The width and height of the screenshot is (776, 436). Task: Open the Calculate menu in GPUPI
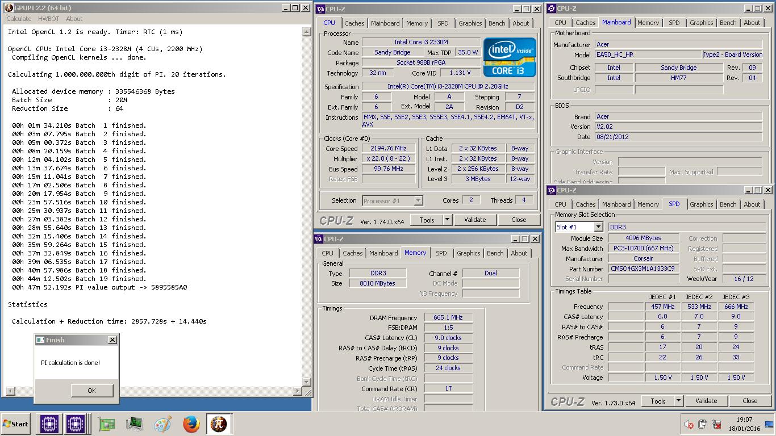(19, 19)
